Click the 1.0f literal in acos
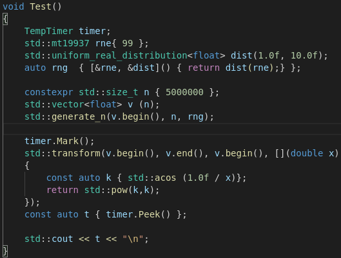Image resolution: width=341 pixels, height=258 pixels. tap(198, 178)
